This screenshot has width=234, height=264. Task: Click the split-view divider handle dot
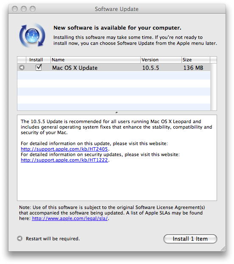[117, 113]
